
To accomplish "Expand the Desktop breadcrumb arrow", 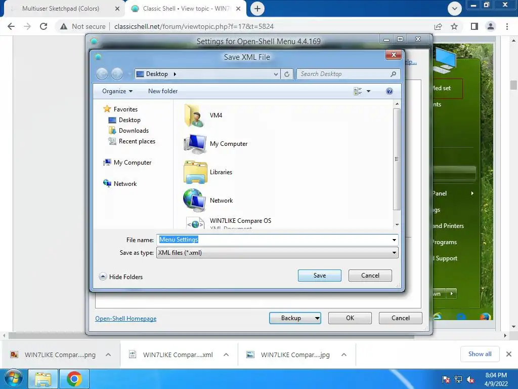I will pos(175,74).
